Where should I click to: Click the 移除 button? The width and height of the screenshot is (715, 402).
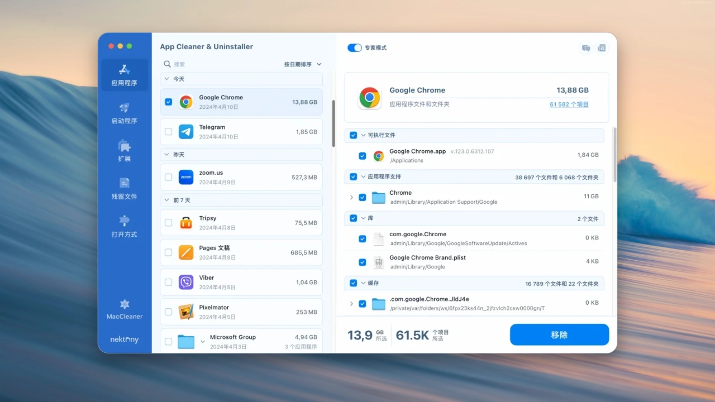559,334
